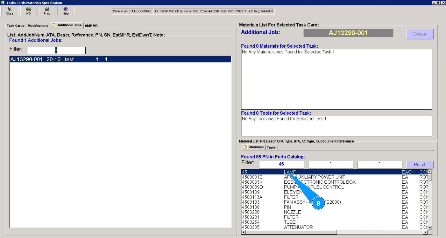446x238 pixels.
Task: Click the yellow AJ13290-001 Additional Job field
Action: point(348,33)
